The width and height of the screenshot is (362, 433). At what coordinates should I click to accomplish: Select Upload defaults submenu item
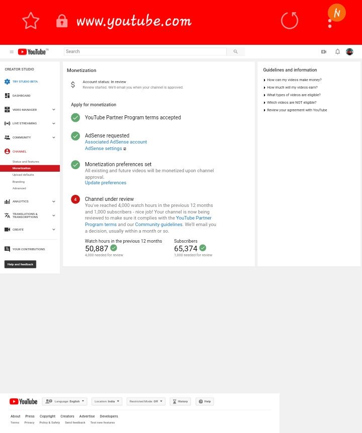pos(23,175)
